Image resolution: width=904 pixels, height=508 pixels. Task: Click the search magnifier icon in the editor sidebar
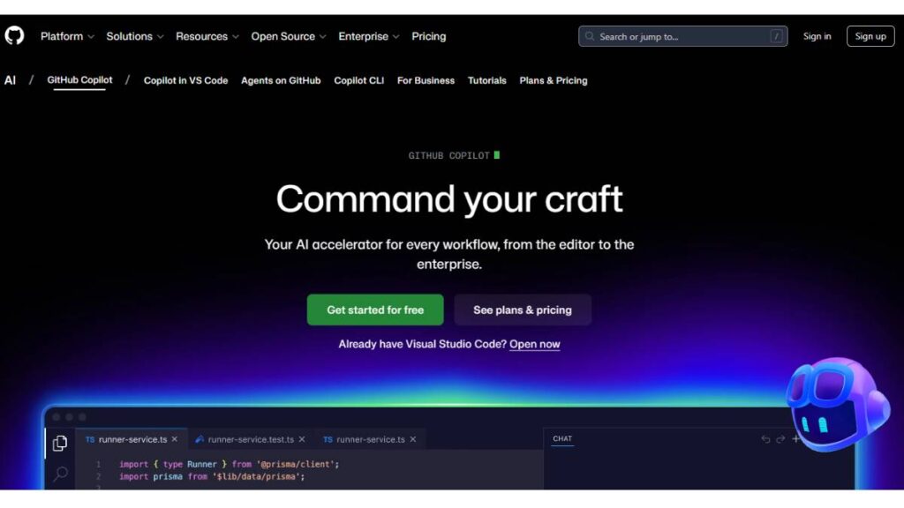[60, 473]
